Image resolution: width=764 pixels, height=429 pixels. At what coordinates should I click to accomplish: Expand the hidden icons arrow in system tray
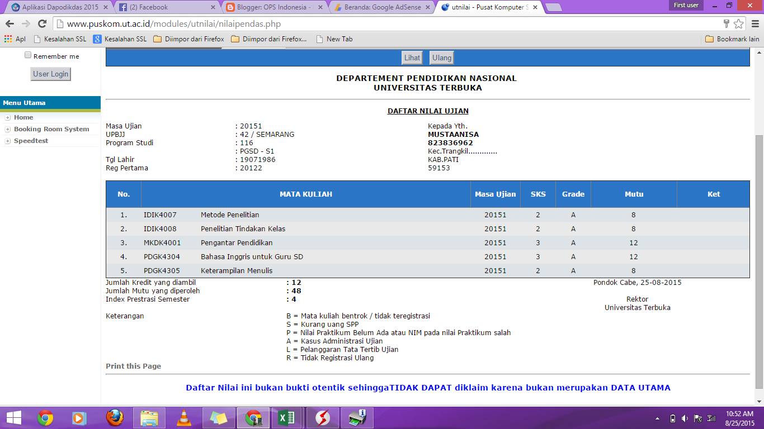[658, 417]
